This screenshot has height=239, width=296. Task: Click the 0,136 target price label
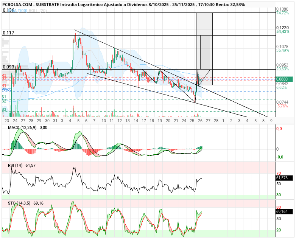(8, 10)
